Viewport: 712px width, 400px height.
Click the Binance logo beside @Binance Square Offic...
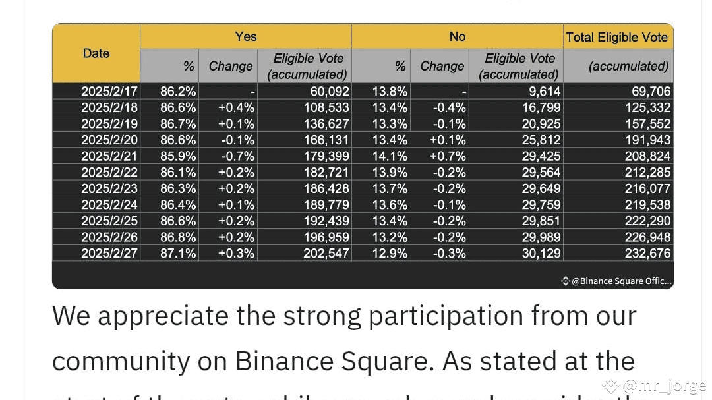565,281
